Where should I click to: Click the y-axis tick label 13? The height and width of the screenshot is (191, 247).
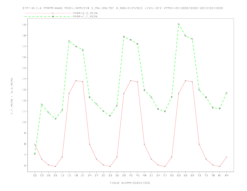(24, 90)
